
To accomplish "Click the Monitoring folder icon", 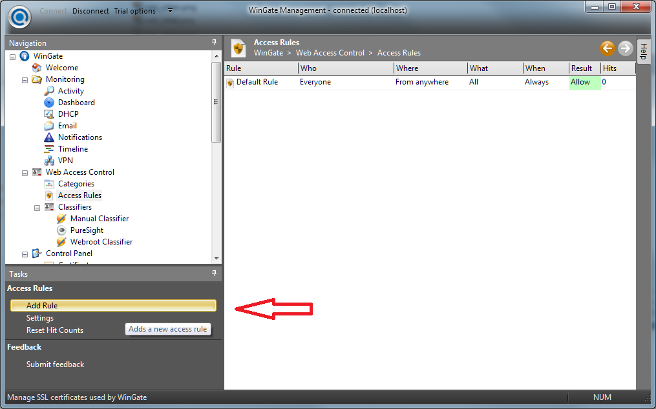I will point(37,79).
